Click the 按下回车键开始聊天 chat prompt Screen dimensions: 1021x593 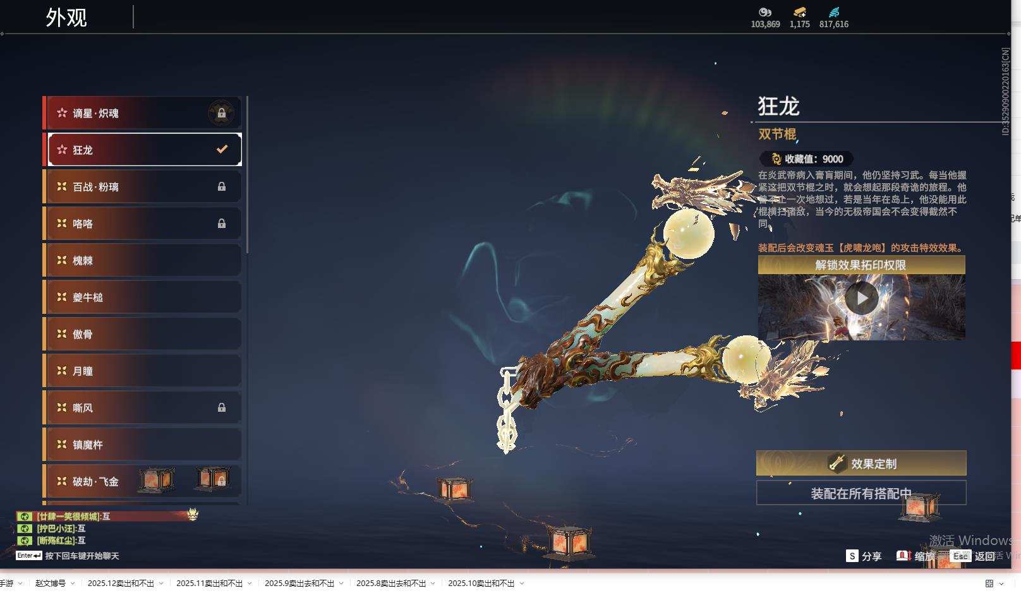coord(82,556)
